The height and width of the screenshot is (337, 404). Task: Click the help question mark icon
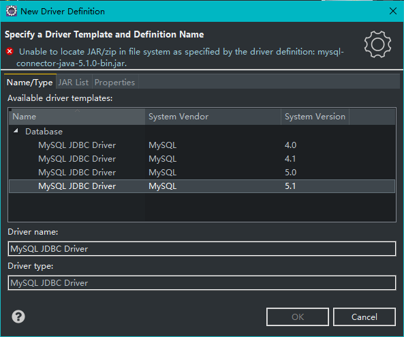[18, 317]
